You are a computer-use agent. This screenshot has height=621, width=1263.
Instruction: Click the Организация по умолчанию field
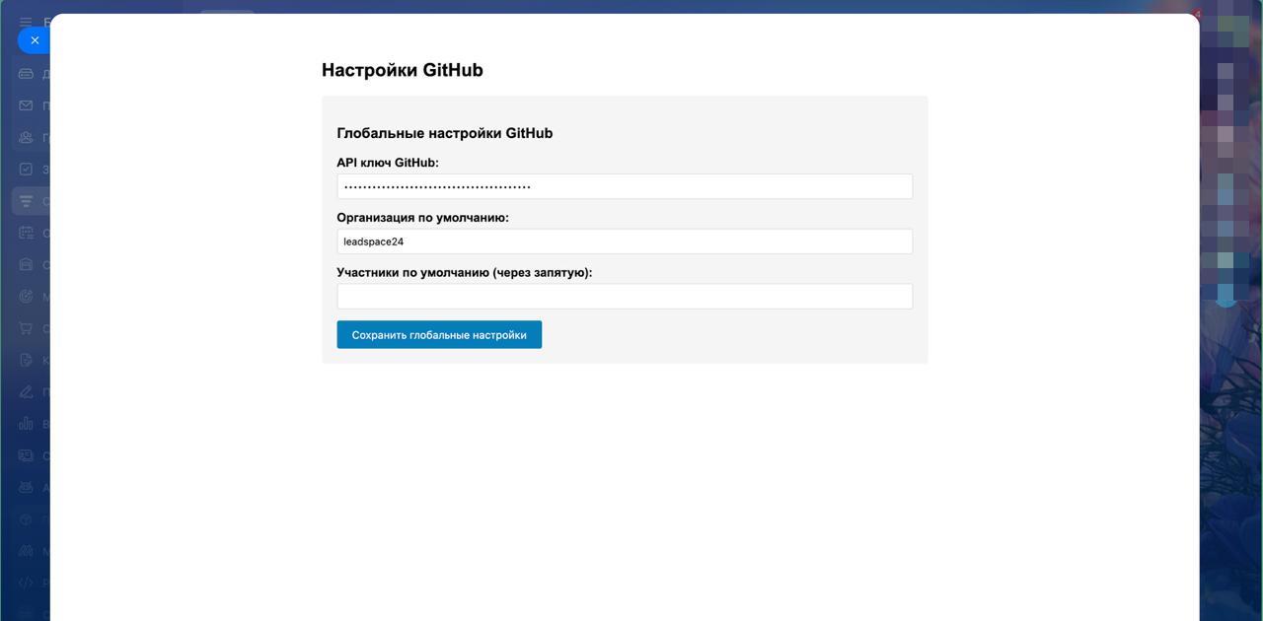624,241
